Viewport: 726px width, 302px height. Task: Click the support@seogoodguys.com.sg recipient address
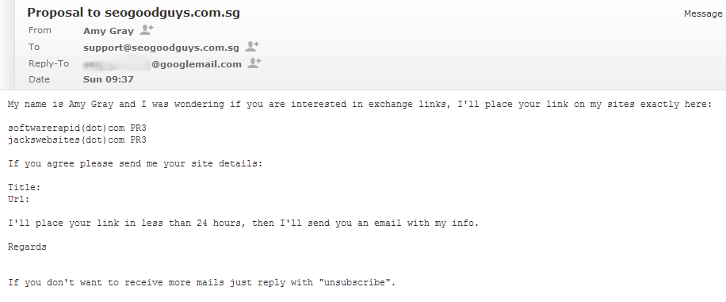click(161, 48)
